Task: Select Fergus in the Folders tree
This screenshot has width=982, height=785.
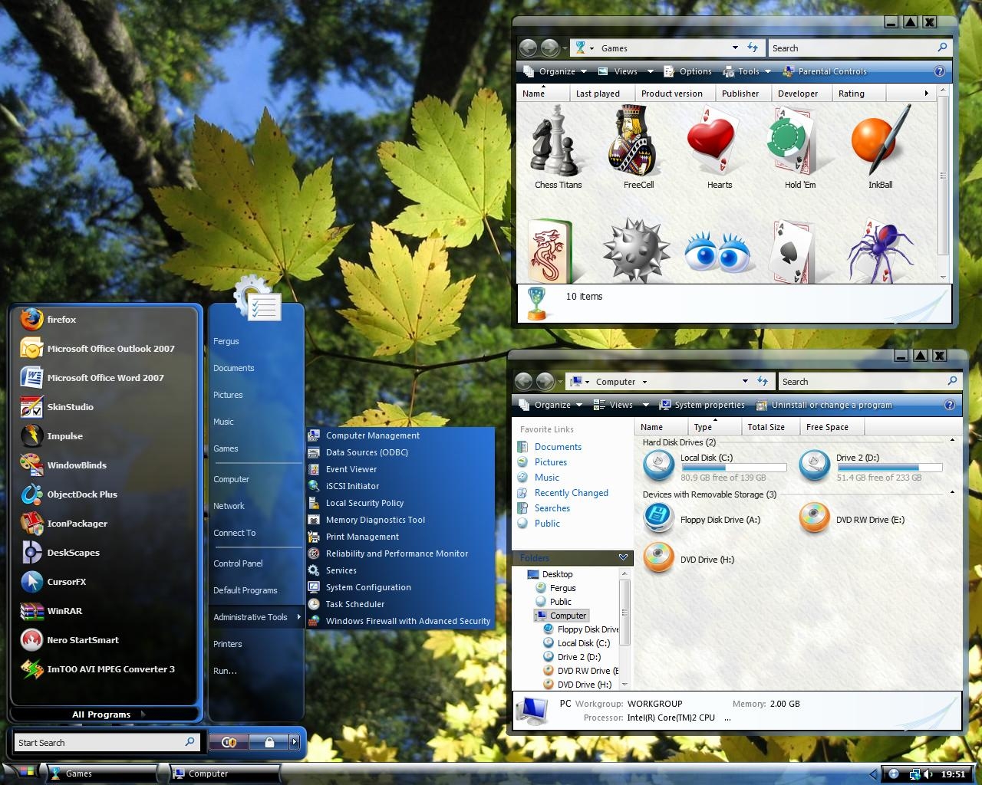Action: (562, 588)
